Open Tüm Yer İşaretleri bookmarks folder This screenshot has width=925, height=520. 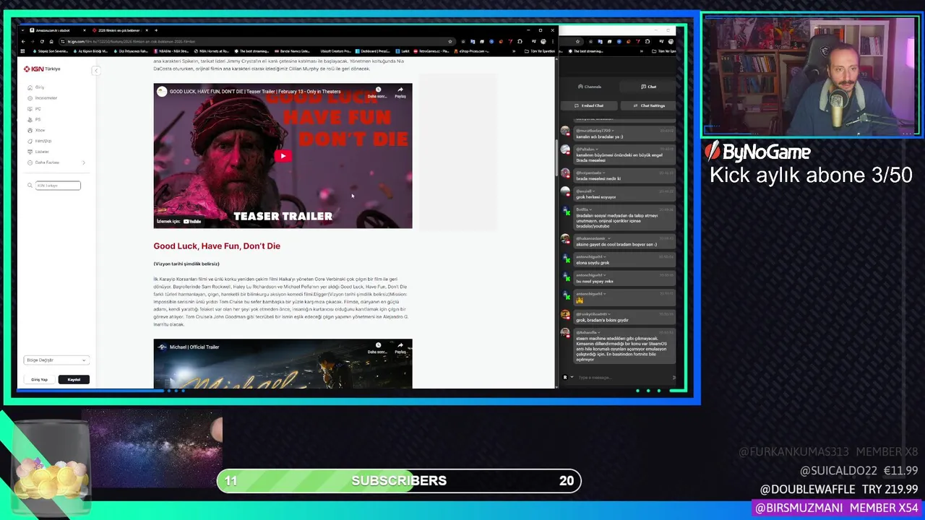[539, 51]
